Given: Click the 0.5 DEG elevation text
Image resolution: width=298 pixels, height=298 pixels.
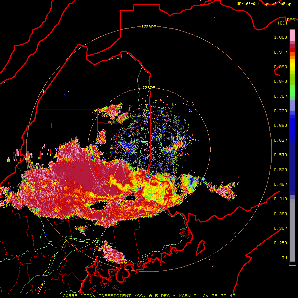Looking at the screenshot, I should (x=159, y=296).
